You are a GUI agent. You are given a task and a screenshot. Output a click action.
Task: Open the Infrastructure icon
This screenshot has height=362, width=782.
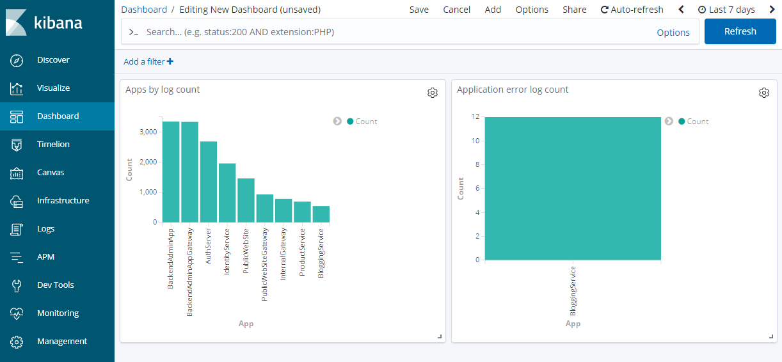coord(17,201)
